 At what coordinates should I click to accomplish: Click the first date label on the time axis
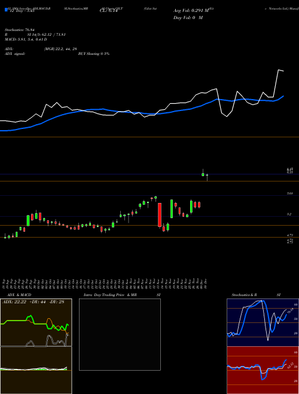point(5,284)
